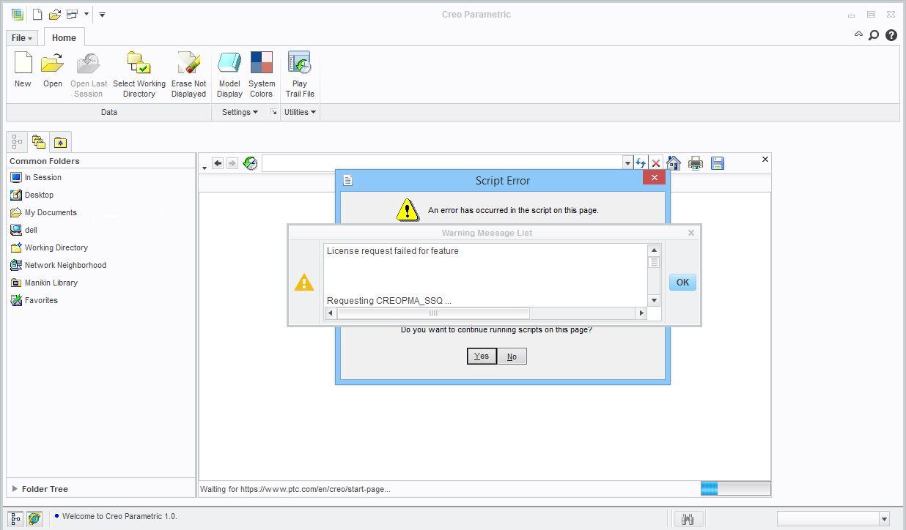Click the Search magnifier icon top right
This screenshot has width=906, height=530.
[874, 35]
